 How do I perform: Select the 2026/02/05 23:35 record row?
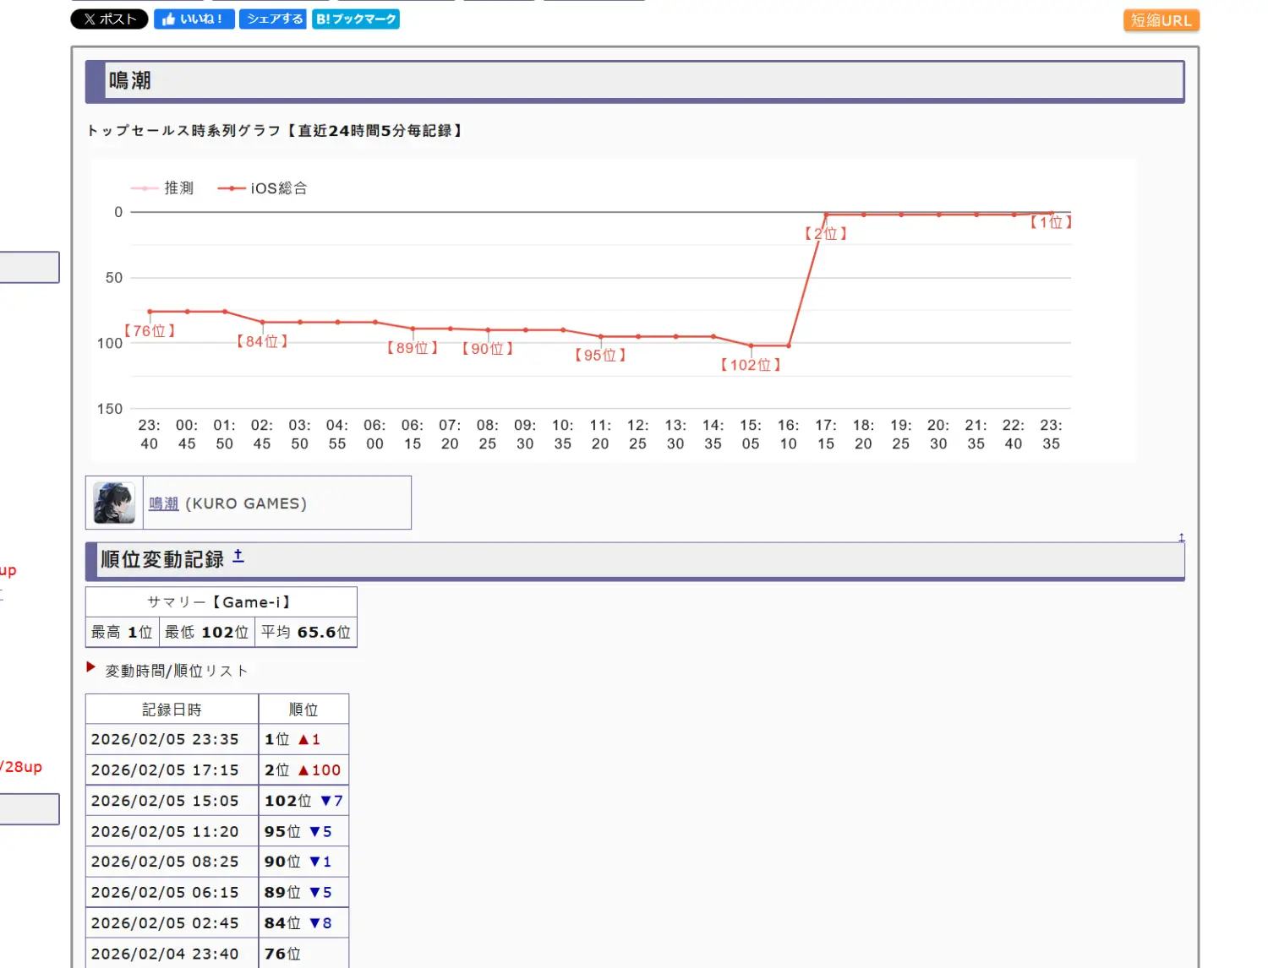pos(165,739)
